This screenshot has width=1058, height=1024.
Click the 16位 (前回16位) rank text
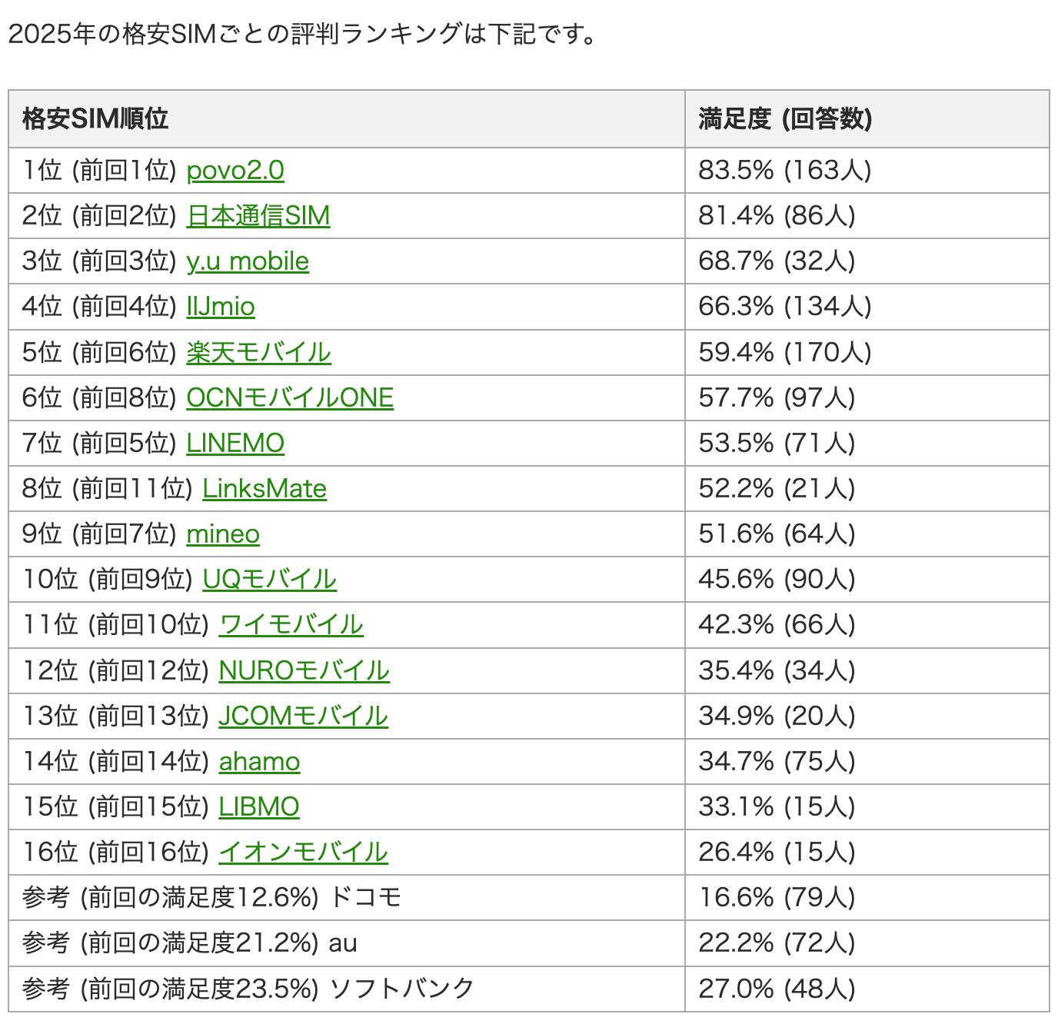(116, 852)
